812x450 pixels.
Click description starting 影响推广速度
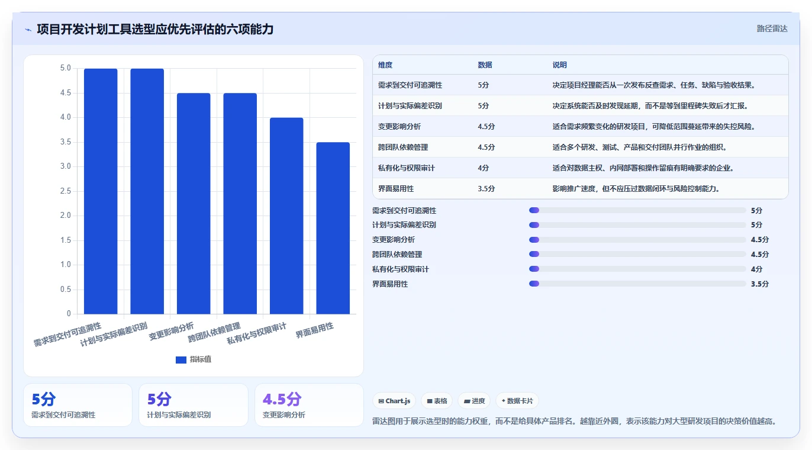(x=636, y=189)
